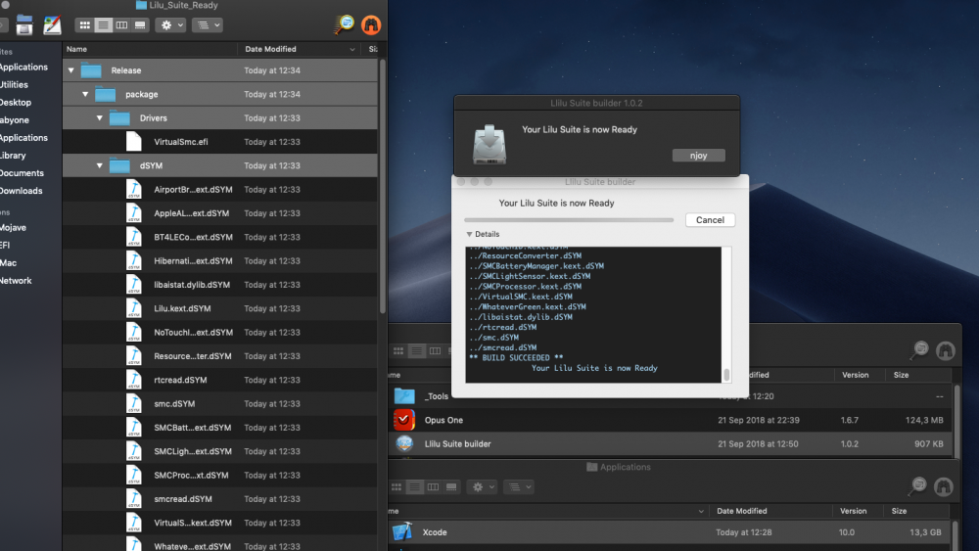The width and height of the screenshot is (979, 551).
Task: Select the _Tools folder icon
Action: click(404, 396)
